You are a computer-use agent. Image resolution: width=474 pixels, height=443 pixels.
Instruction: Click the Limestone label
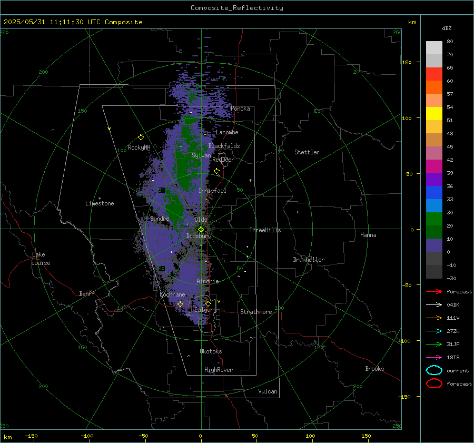100,203
